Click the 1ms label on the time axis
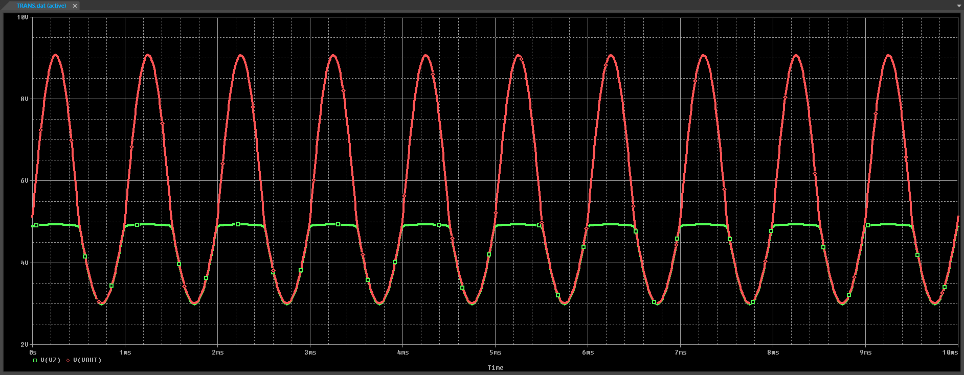Viewport: 964px width, 375px height. click(125, 353)
